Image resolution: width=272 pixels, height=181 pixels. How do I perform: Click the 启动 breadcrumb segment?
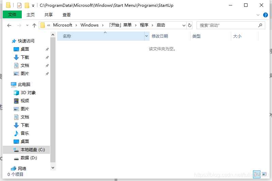tap(160, 25)
